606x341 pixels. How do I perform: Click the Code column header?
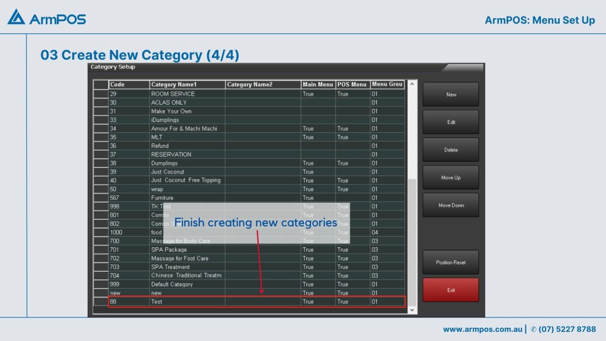129,85
